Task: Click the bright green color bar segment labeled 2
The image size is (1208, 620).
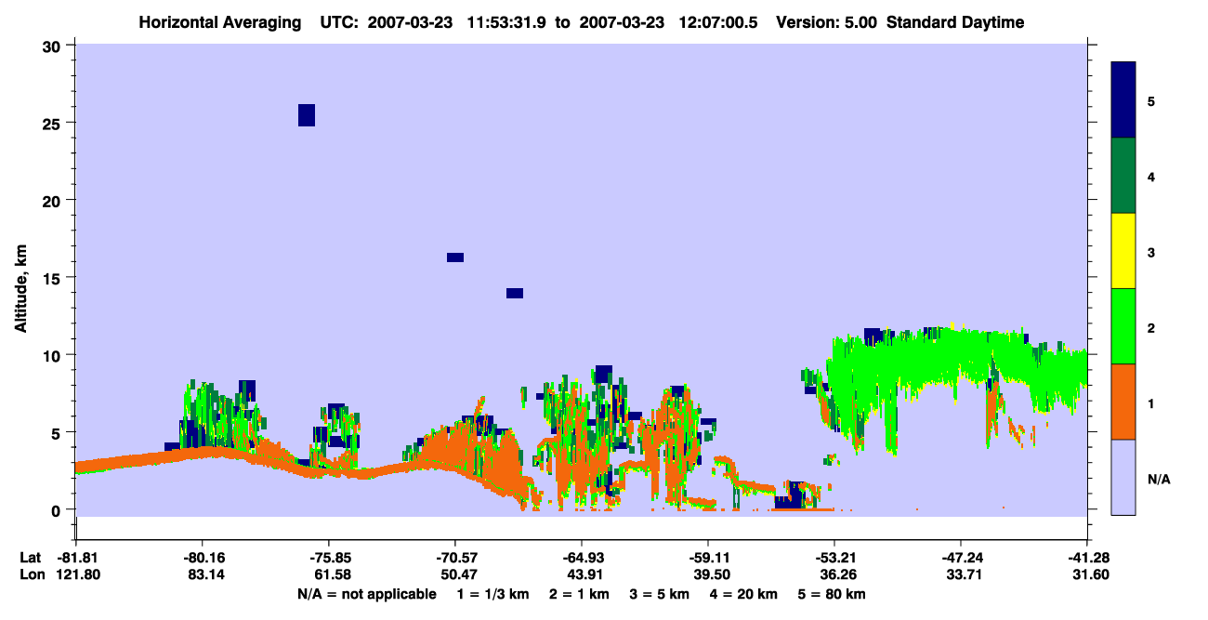Action: [1123, 326]
